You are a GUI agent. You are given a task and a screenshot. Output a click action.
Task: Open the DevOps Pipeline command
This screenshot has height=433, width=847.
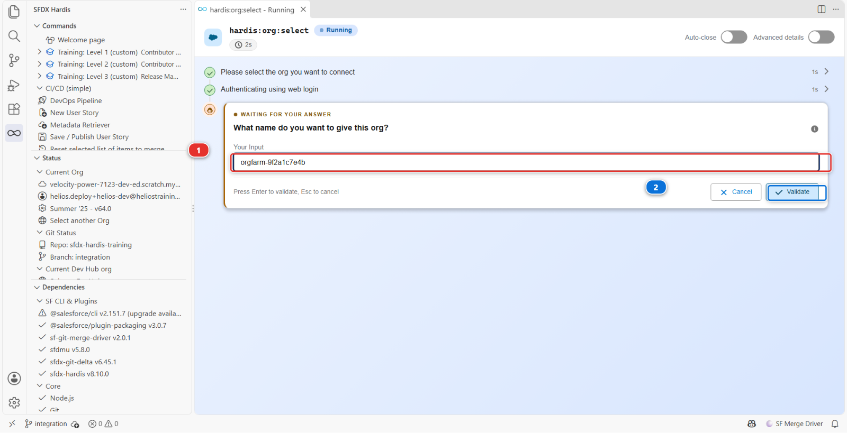click(76, 100)
